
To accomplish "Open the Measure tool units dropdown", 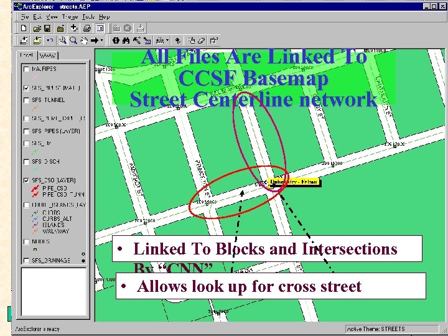I will point(167,40).
